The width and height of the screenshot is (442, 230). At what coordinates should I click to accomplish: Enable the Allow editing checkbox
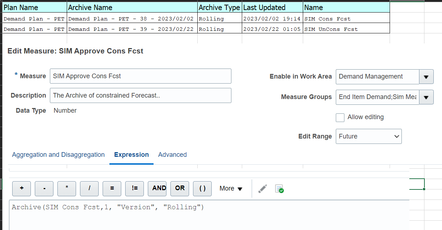click(340, 117)
